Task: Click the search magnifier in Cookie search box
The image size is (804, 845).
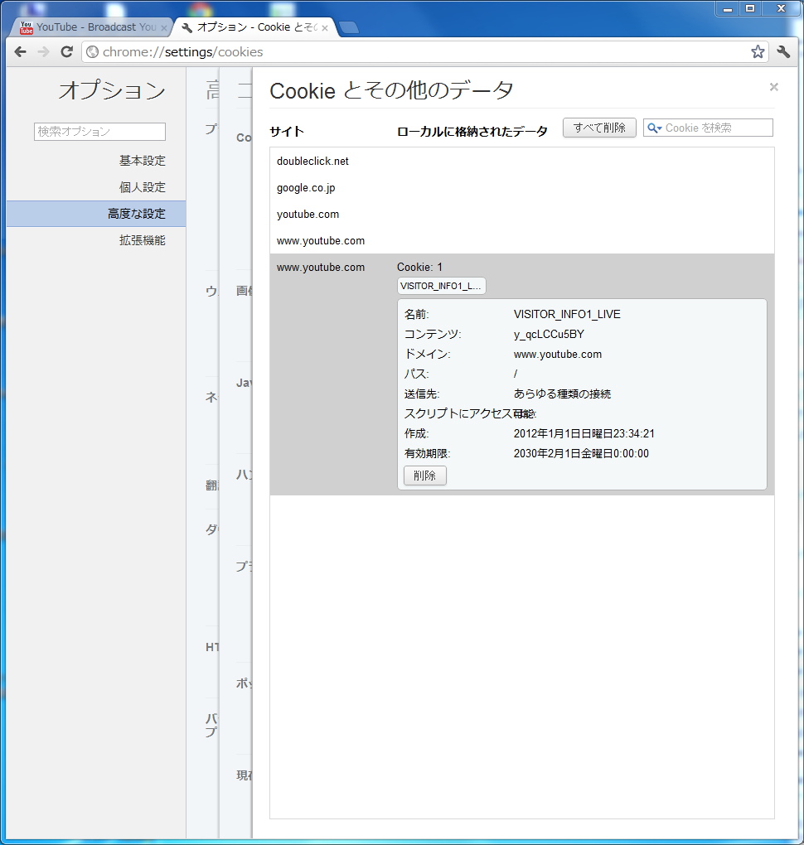Action: (654, 128)
